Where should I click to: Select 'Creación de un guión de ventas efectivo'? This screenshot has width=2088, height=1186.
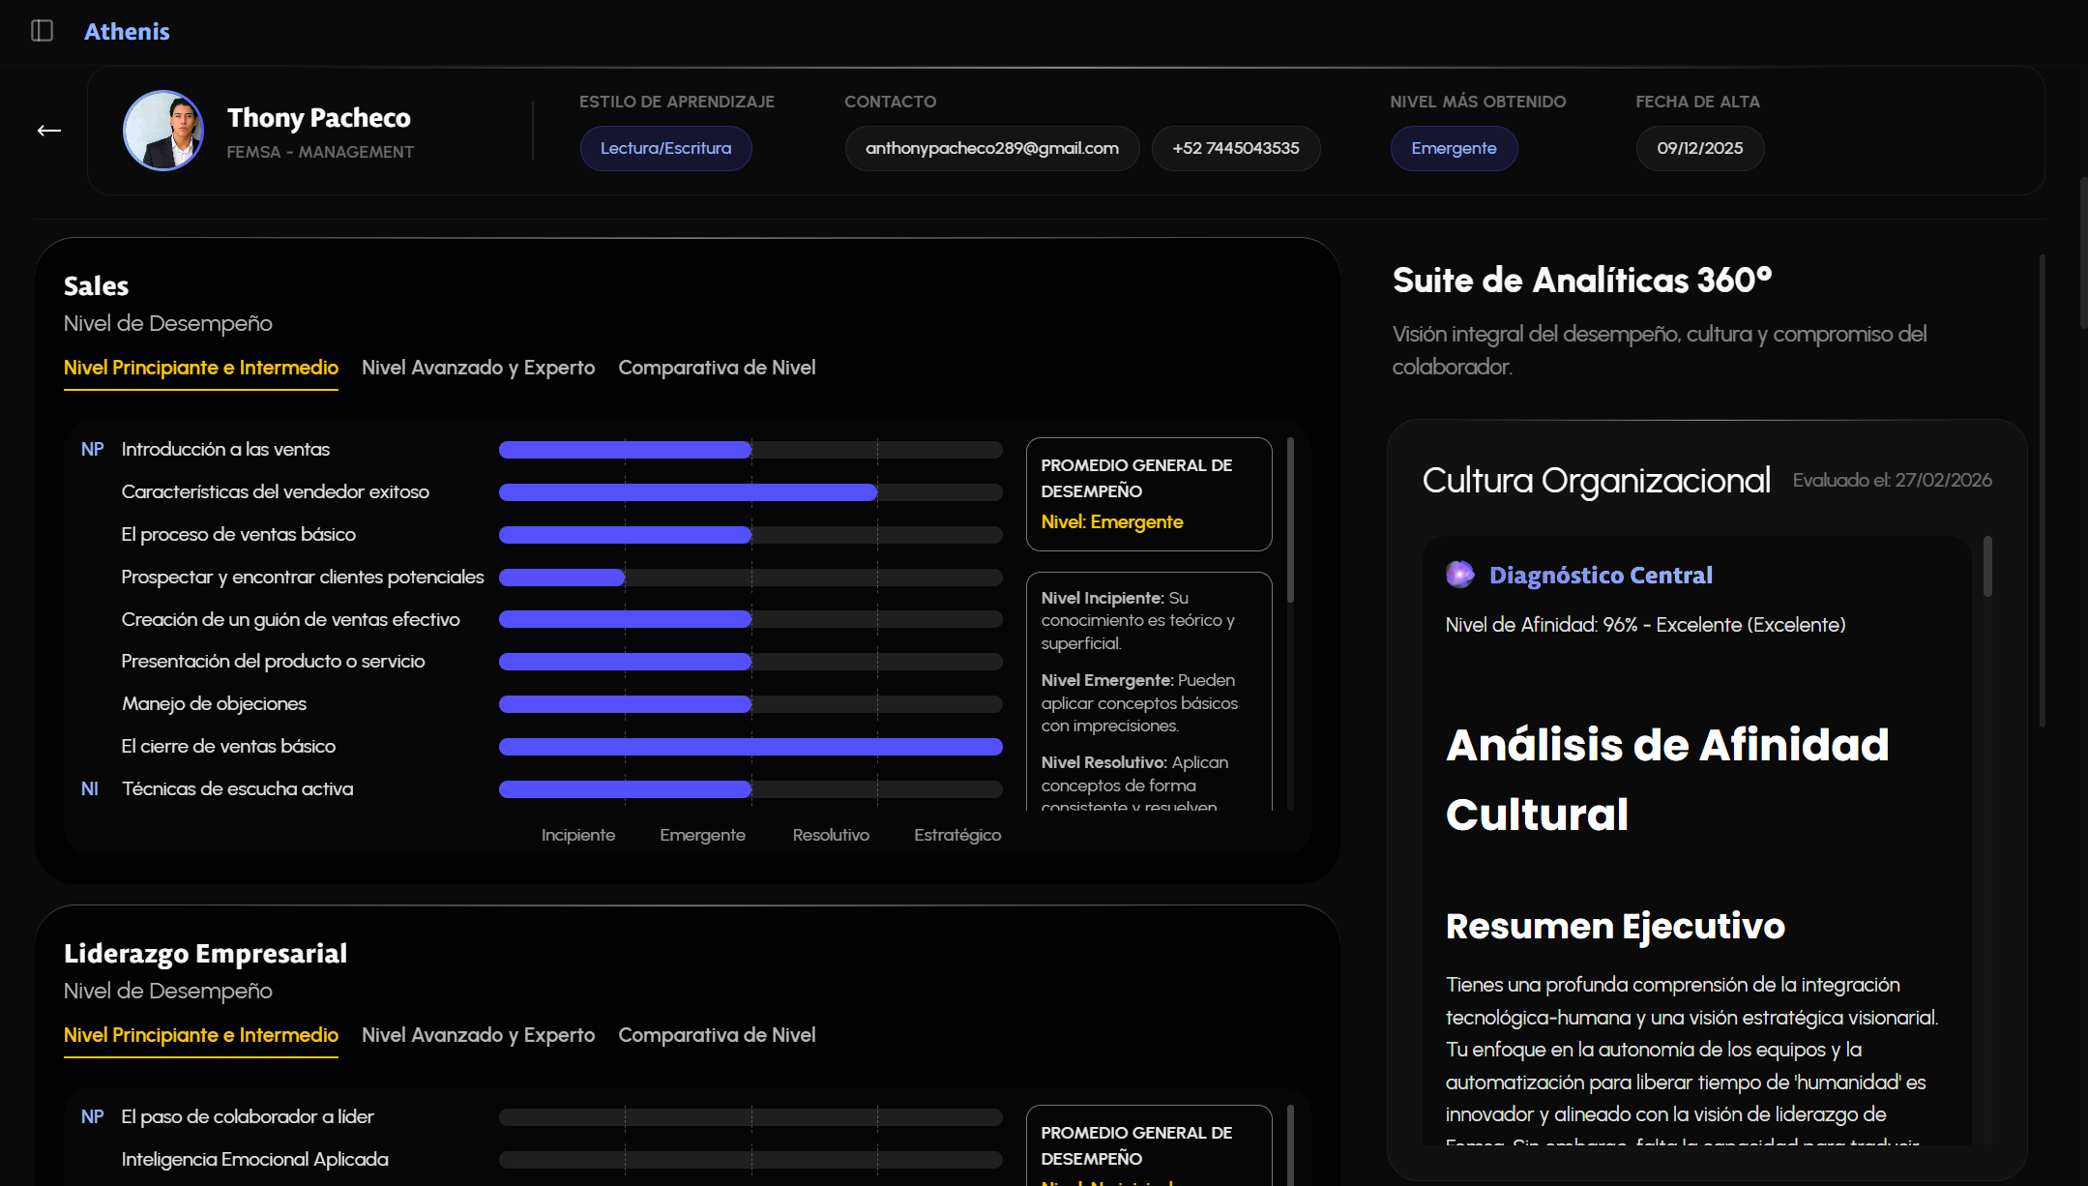290,619
